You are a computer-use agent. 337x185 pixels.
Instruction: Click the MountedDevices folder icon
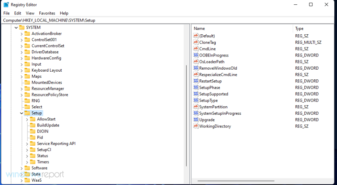pyautogui.click(x=27, y=82)
